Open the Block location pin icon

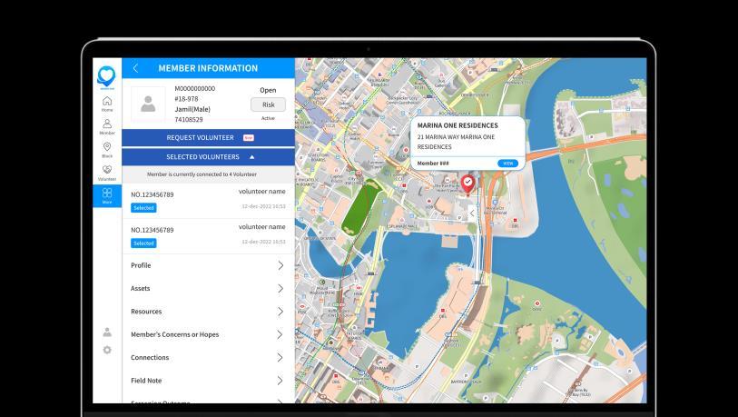click(107, 149)
